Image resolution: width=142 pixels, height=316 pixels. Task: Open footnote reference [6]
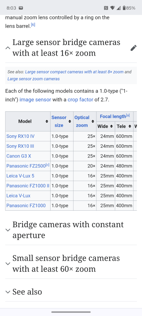coord(33,25)
